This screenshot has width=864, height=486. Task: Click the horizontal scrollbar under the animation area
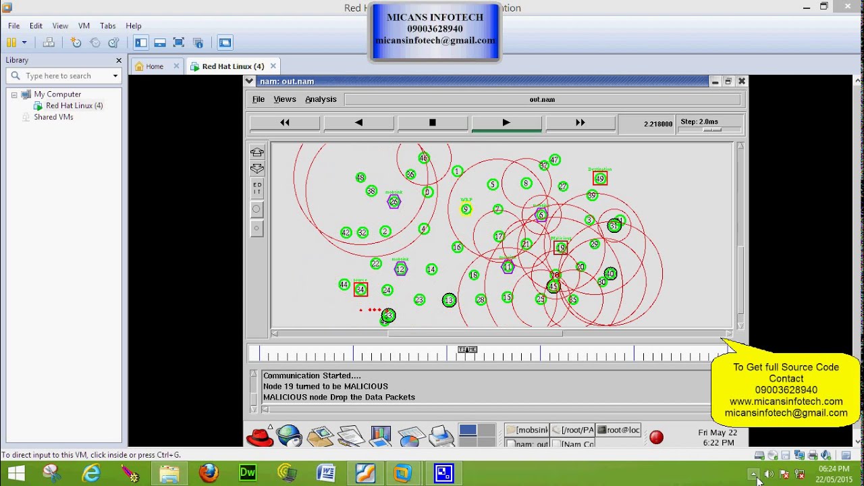point(503,333)
